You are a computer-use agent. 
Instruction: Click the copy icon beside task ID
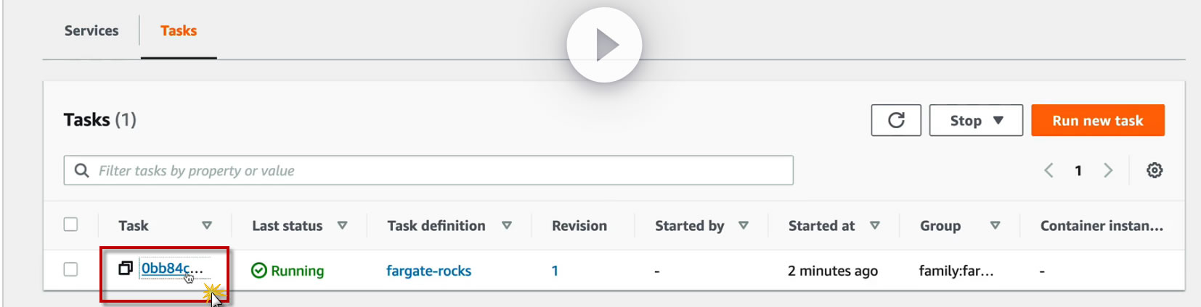coord(126,269)
